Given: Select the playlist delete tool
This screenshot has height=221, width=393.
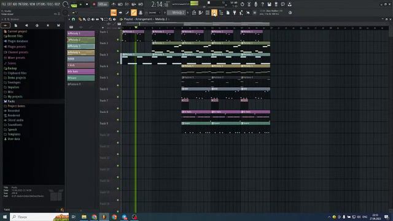Looking at the screenshot, I should click(88, 19).
